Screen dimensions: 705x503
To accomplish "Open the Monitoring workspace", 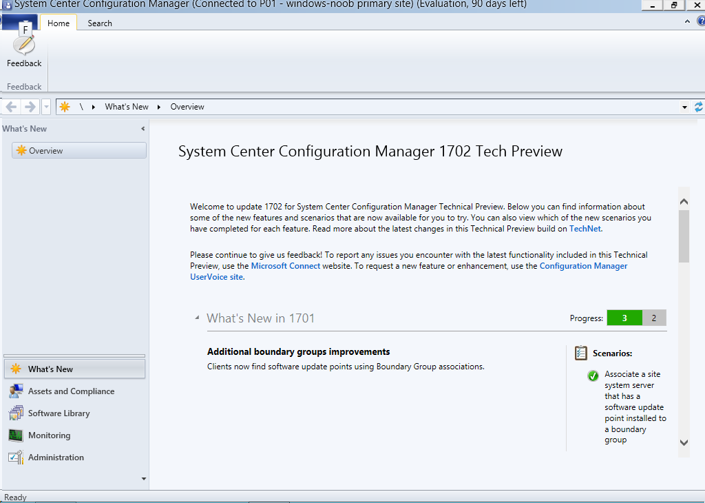I will [x=74, y=435].
